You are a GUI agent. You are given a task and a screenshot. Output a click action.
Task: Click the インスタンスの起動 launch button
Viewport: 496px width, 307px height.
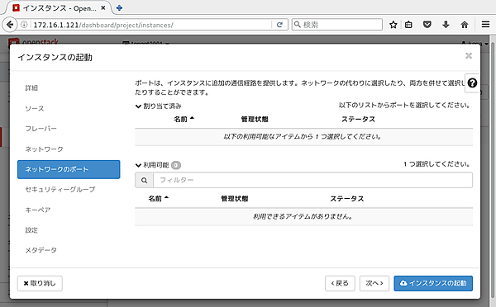coord(433,283)
